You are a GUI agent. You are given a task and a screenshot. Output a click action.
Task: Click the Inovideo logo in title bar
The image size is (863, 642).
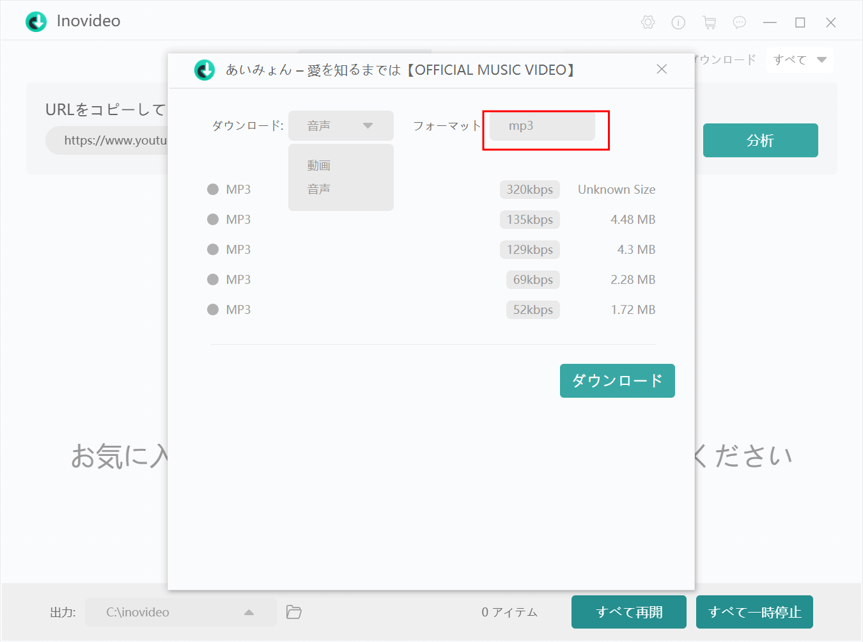[36, 22]
